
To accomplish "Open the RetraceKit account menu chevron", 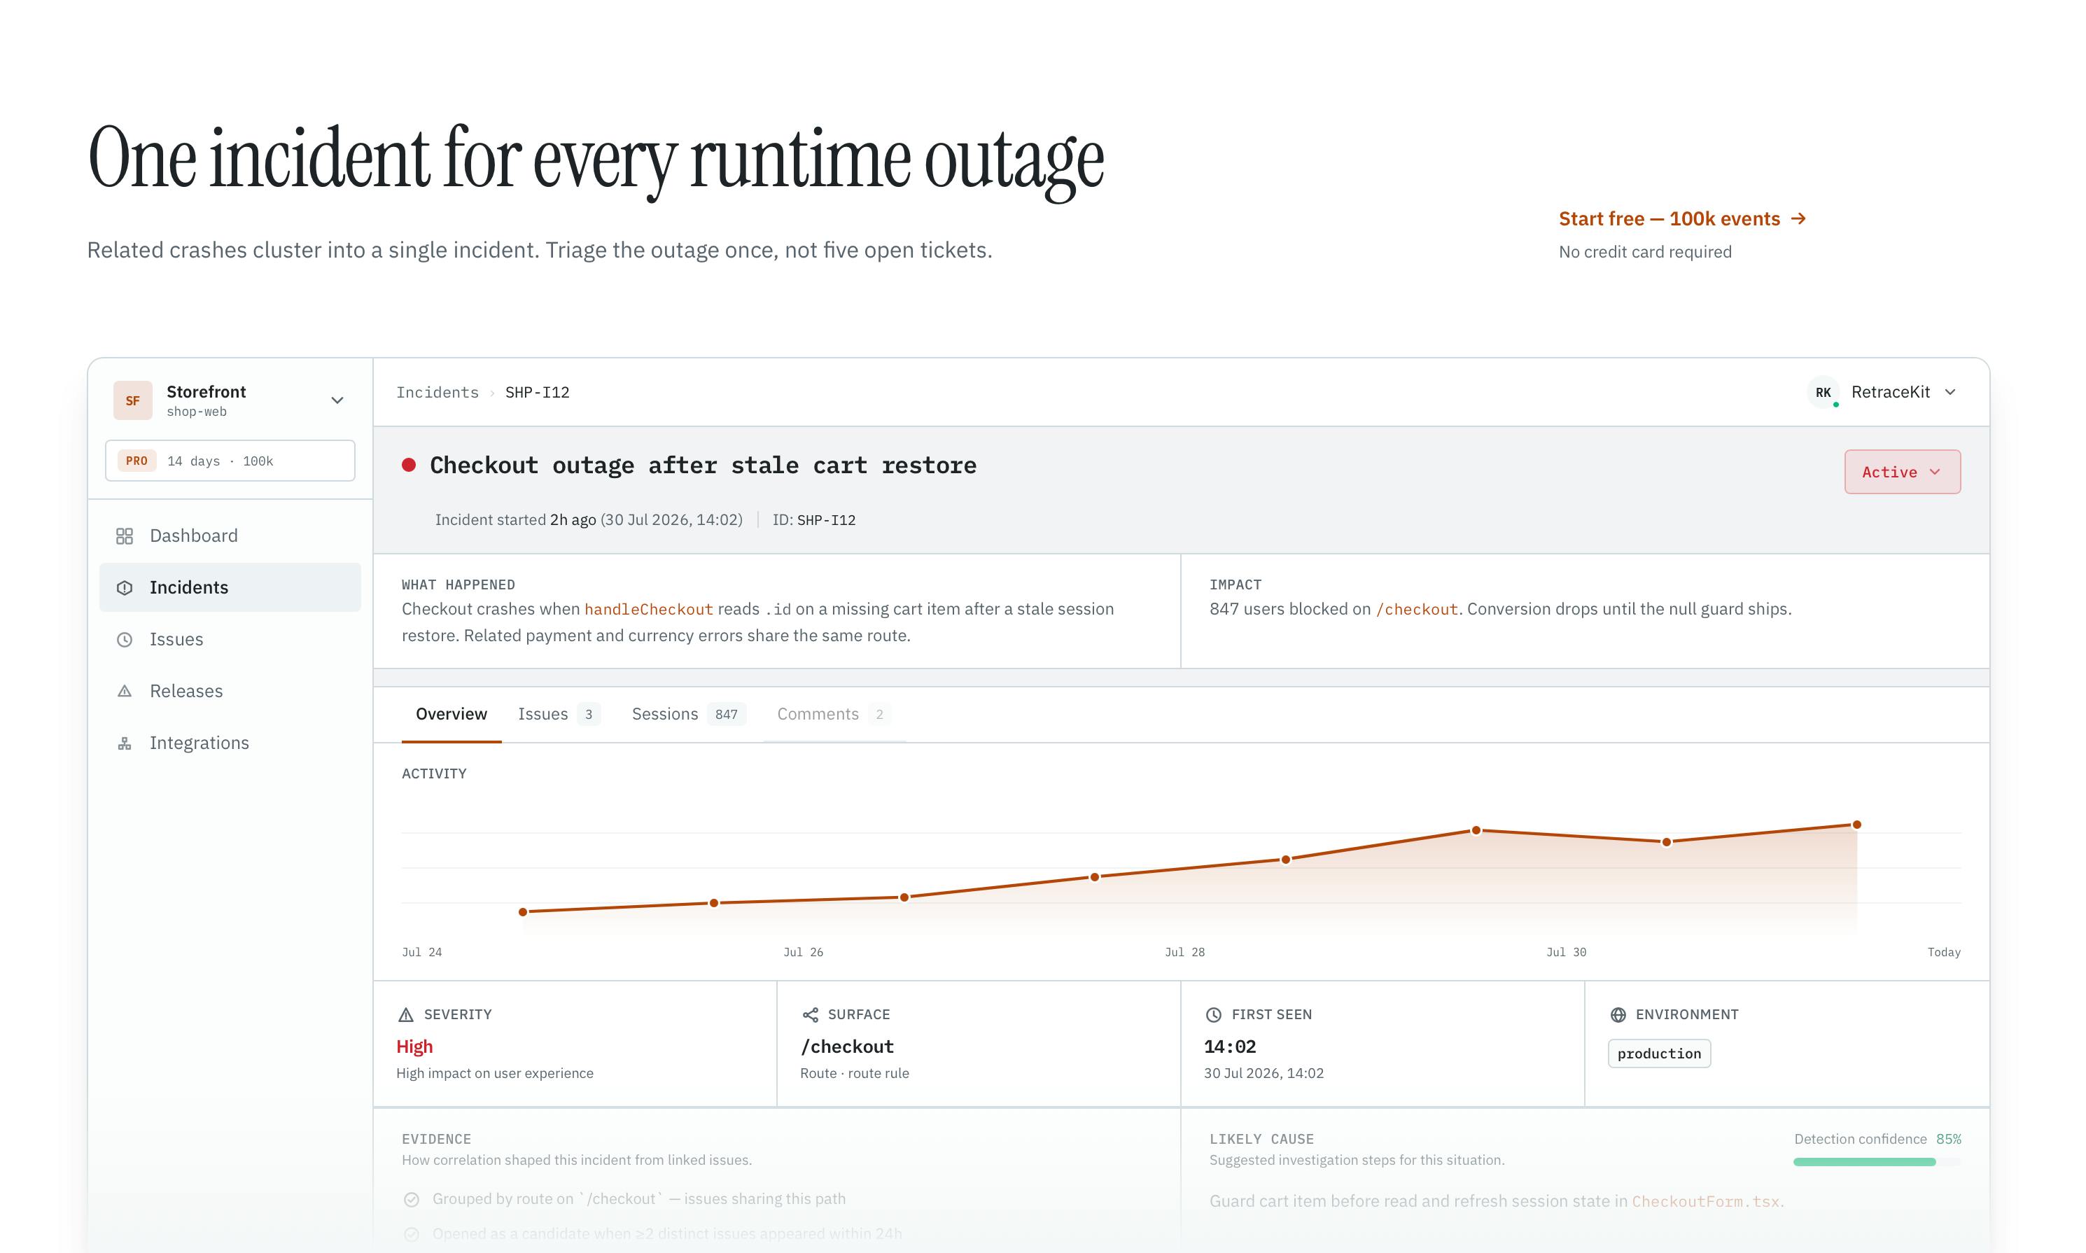I will (1949, 393).
